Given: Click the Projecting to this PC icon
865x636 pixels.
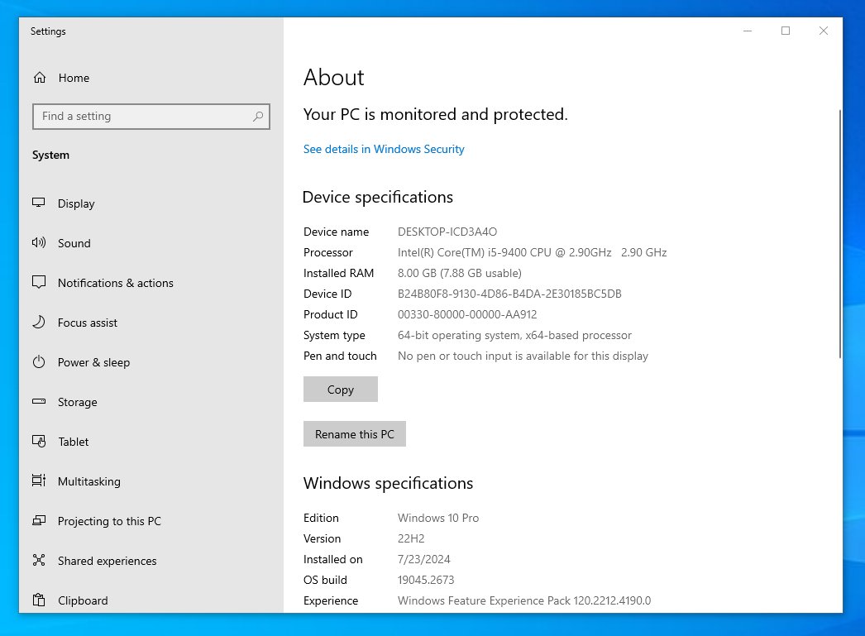Looking at the screenshot, I should (39, 521).
